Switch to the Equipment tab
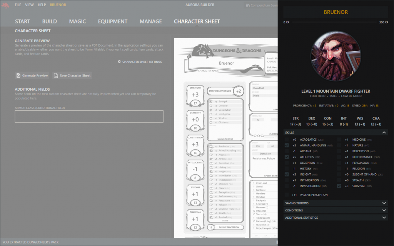Viewport: 394px width, 246px height. tap(113, 22)
